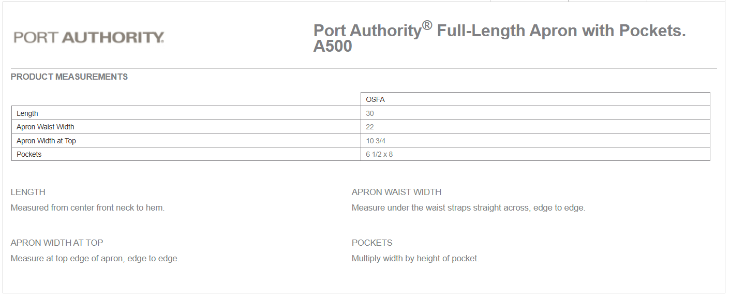Click the APRON WIDTH AT TOP description heading
Image resolution: width=730 pixels, height=298 pixels.
click(x=57, y=243)
